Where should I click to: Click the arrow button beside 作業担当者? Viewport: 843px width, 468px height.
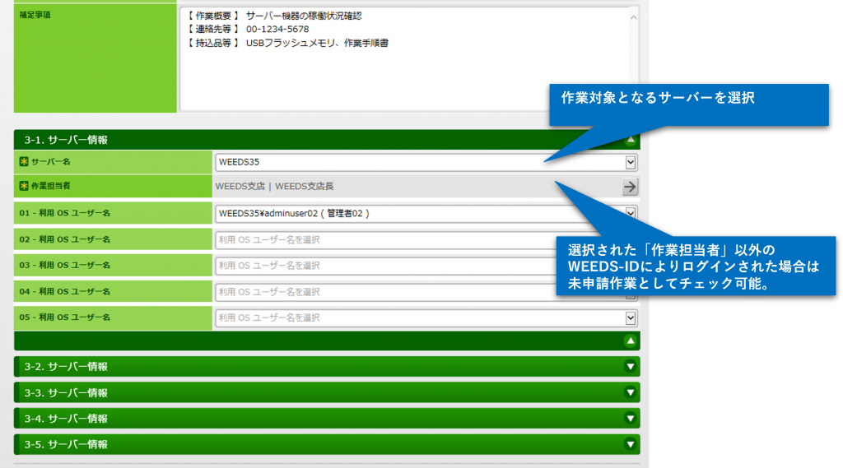click(x=630, y=187)
